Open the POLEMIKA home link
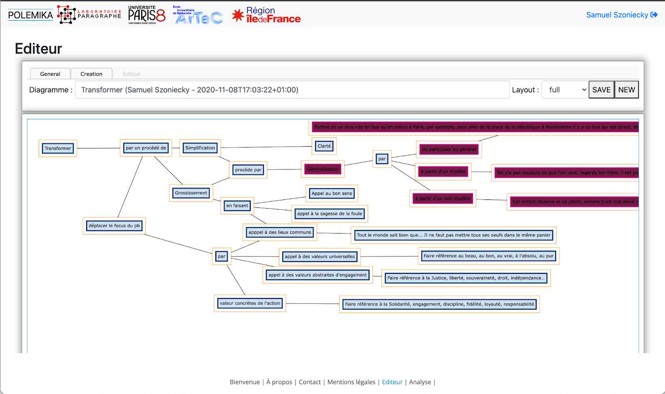 tap(30, 15)
